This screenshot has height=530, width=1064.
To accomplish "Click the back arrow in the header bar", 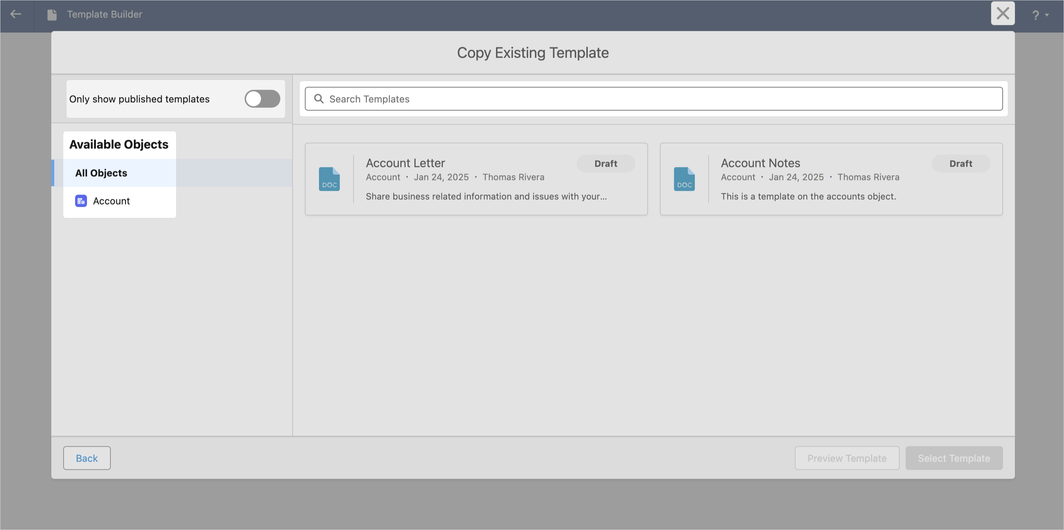I will coord(16,14).
